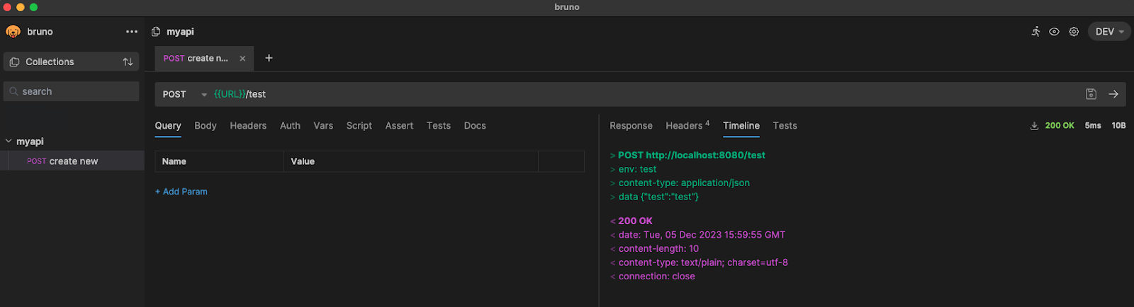Toggle the eye variables icon
Image resolution: width=1134 pixels, height=307 pixels.
[x=1055, y=32]
